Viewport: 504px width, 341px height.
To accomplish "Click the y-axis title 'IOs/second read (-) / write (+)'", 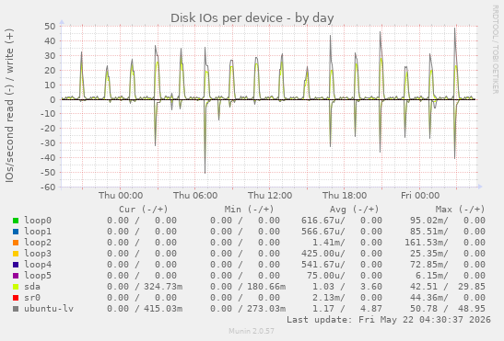I will tap(9, 106).
